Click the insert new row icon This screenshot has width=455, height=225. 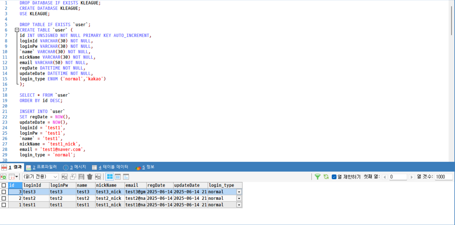tap(65, 177)
